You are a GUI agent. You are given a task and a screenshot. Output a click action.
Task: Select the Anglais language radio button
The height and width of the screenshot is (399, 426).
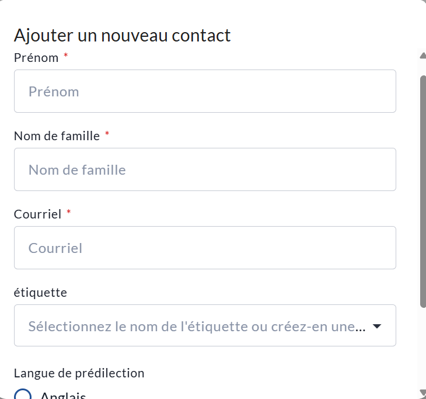pyautogui.click(x=22, y=395)
